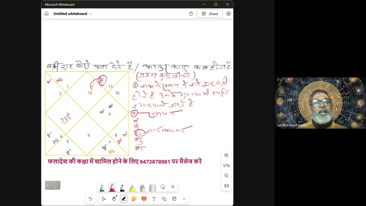The height and width of the screenshot is (206, 366).
Task: Fit whiteboard content to screen
Action: click(226, 186)
